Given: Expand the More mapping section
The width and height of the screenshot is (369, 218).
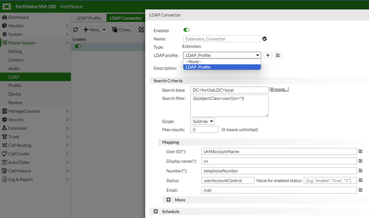Looking at the screenshot, I should tap(169, 200).
